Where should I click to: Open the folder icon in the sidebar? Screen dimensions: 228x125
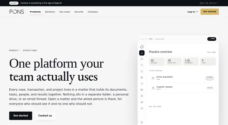(x=142, y=71)
